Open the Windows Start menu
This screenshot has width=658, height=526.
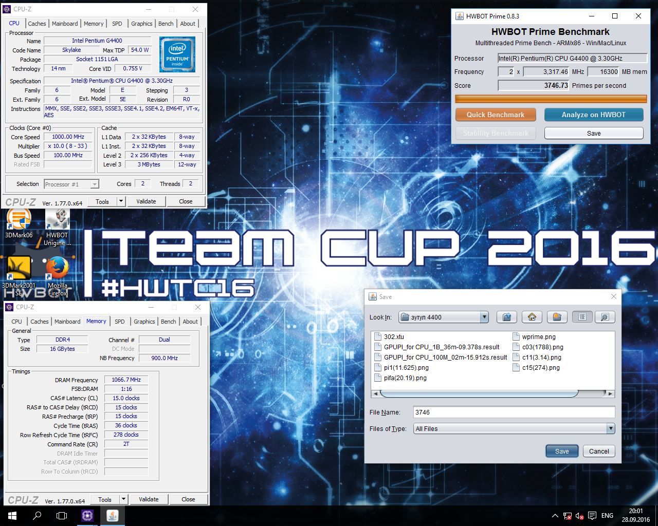tap(12, 516)
